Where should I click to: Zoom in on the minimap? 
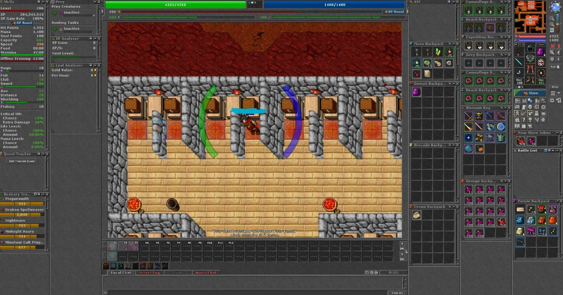[552, 25]
